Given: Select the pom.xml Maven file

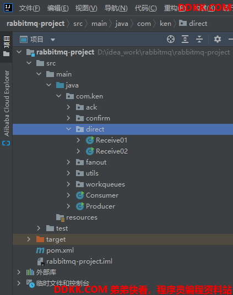Looking at the screenshot, I should [60, 250].
